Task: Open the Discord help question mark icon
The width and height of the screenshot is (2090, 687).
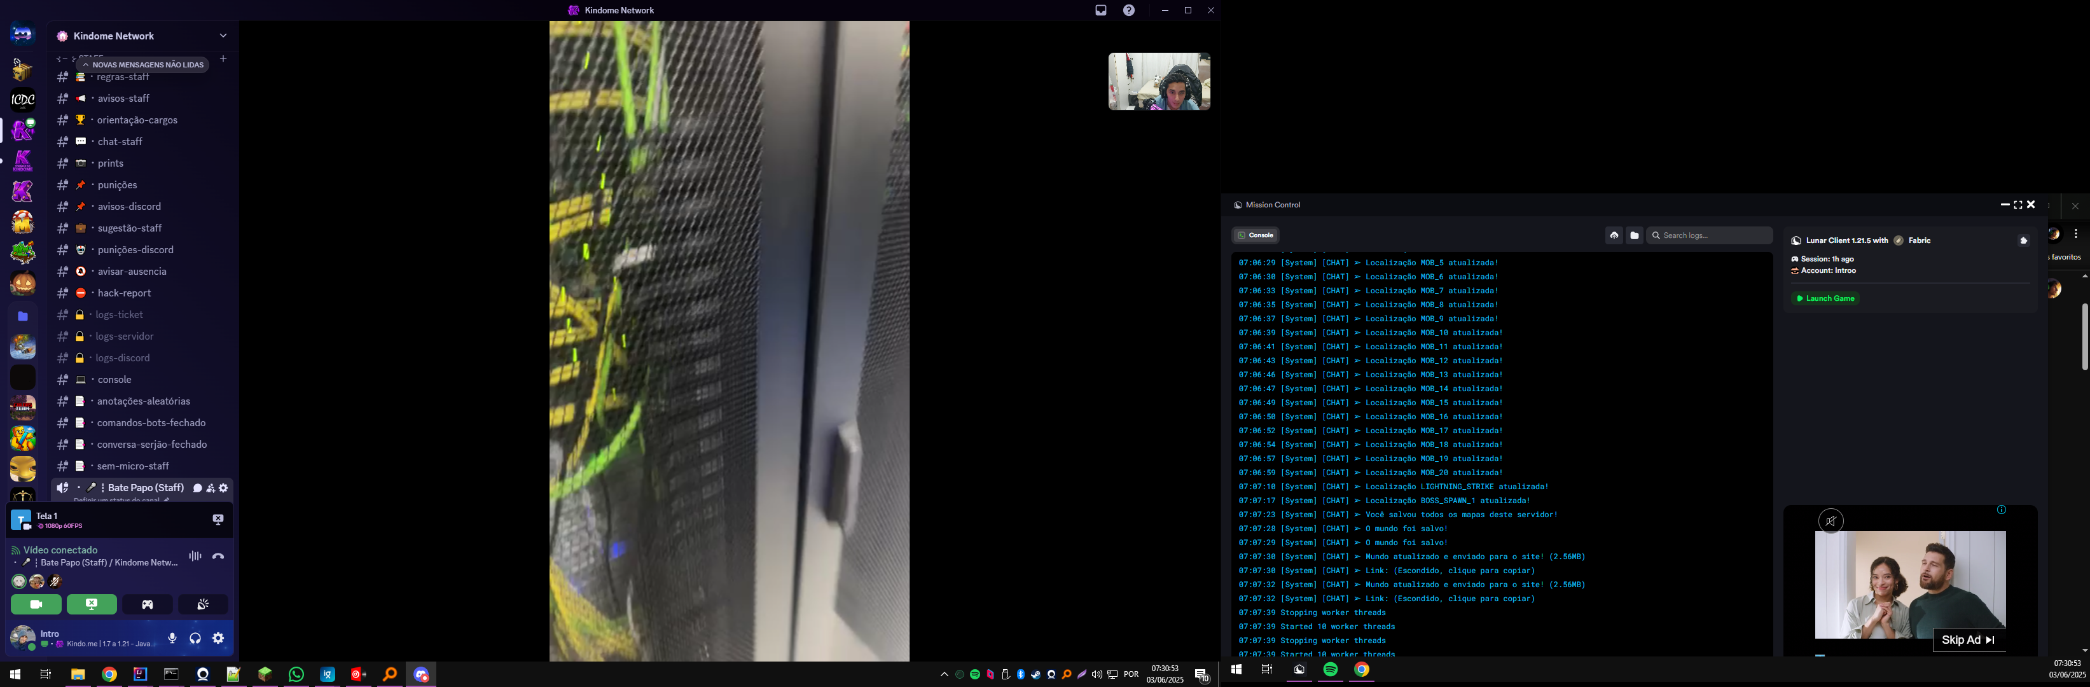Action: coord(1128,11)
